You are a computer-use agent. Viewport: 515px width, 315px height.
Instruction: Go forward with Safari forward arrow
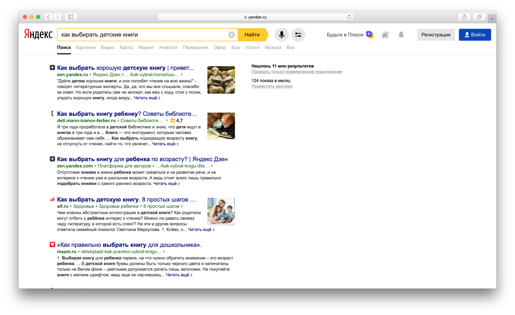[57, 17]
